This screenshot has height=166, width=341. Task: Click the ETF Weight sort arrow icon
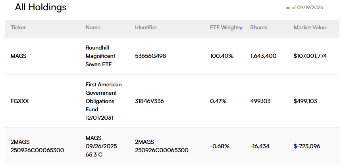click(241, 28)
